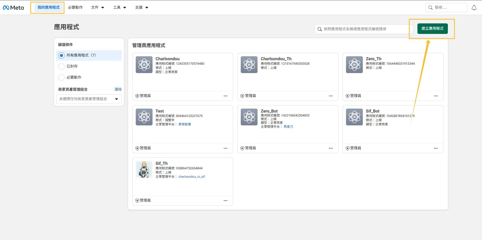Click the 建立應用程式 button
The height and width of the screenshot is (240, 482).
432,29
